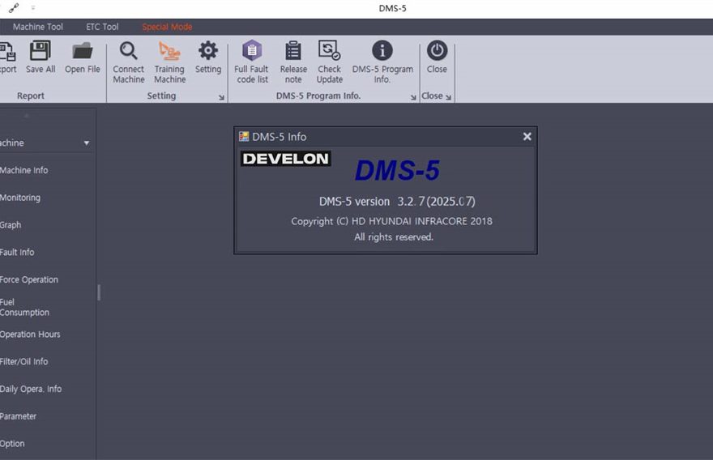Select the Special Mode tab
The width and height of the screenshot is (713, 460).
(x=167, y=27)
